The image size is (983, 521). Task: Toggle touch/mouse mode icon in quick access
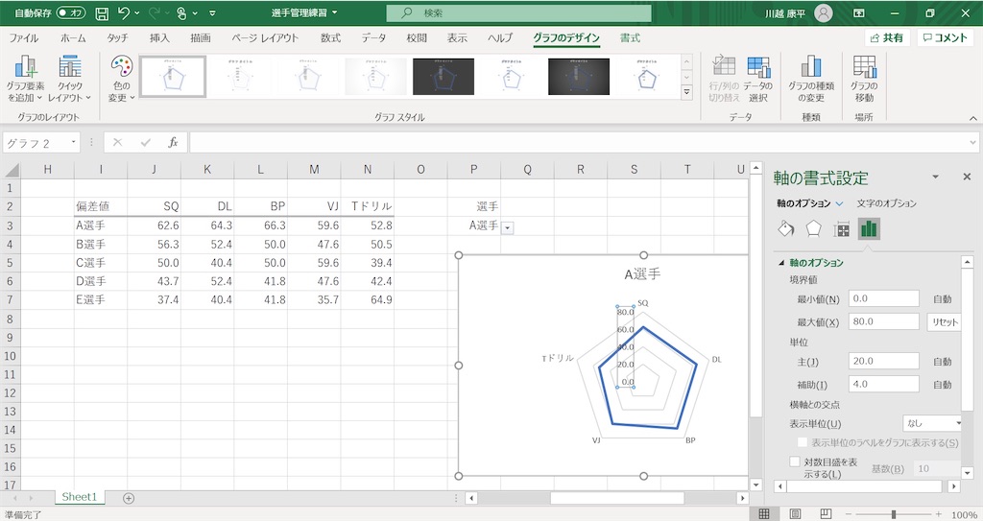181,13
